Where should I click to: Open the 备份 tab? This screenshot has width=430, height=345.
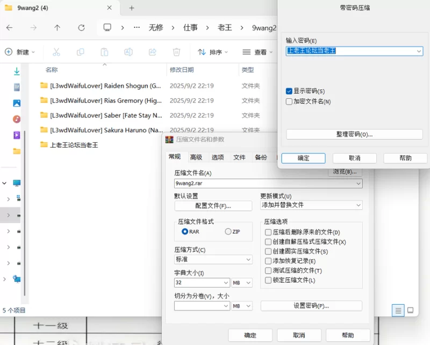tap(261, 157)
